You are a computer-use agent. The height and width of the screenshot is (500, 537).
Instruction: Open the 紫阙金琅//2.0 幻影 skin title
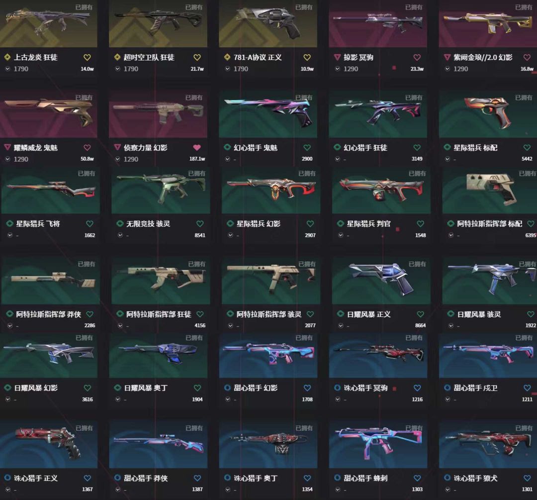coord(483,57)
